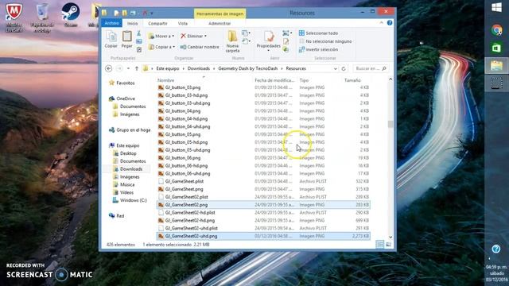Open the Mover a dropdown
Viewport: 509px width, 286px height.
point(161,36)
